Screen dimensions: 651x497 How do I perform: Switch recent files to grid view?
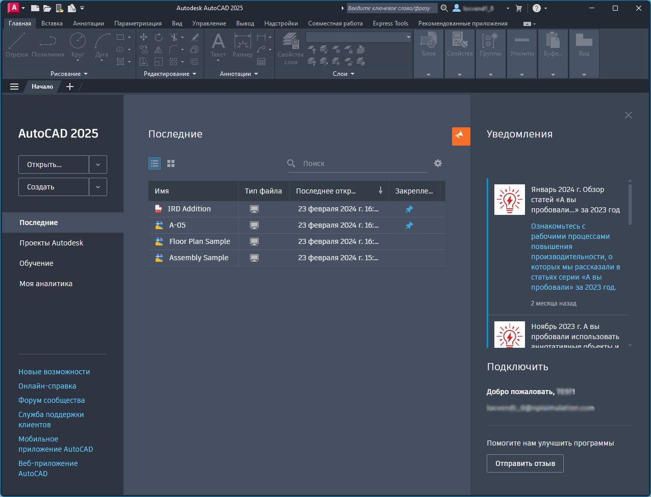(x=171, y=163)
